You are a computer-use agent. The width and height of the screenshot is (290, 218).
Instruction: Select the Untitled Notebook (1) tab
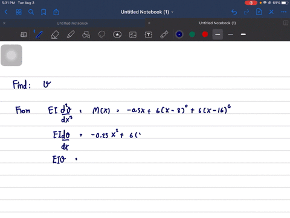tap(217, 23)
